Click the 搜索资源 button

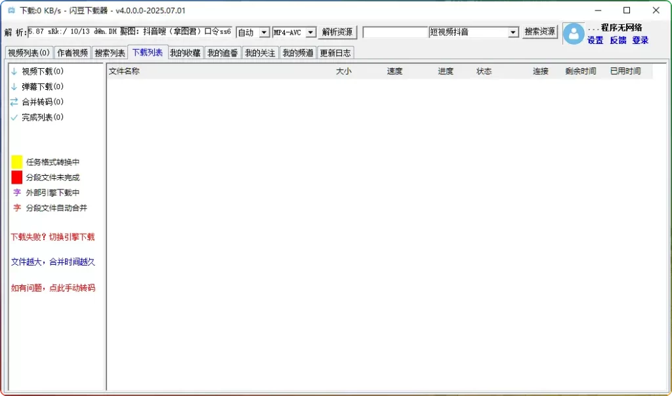pos(539,31)
